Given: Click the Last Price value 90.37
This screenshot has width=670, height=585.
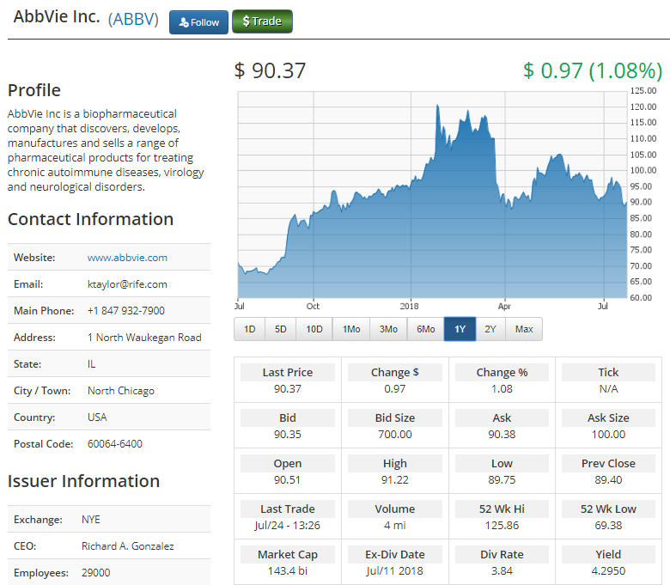Looking at the screenshot, I should click(x=288, y=389).
